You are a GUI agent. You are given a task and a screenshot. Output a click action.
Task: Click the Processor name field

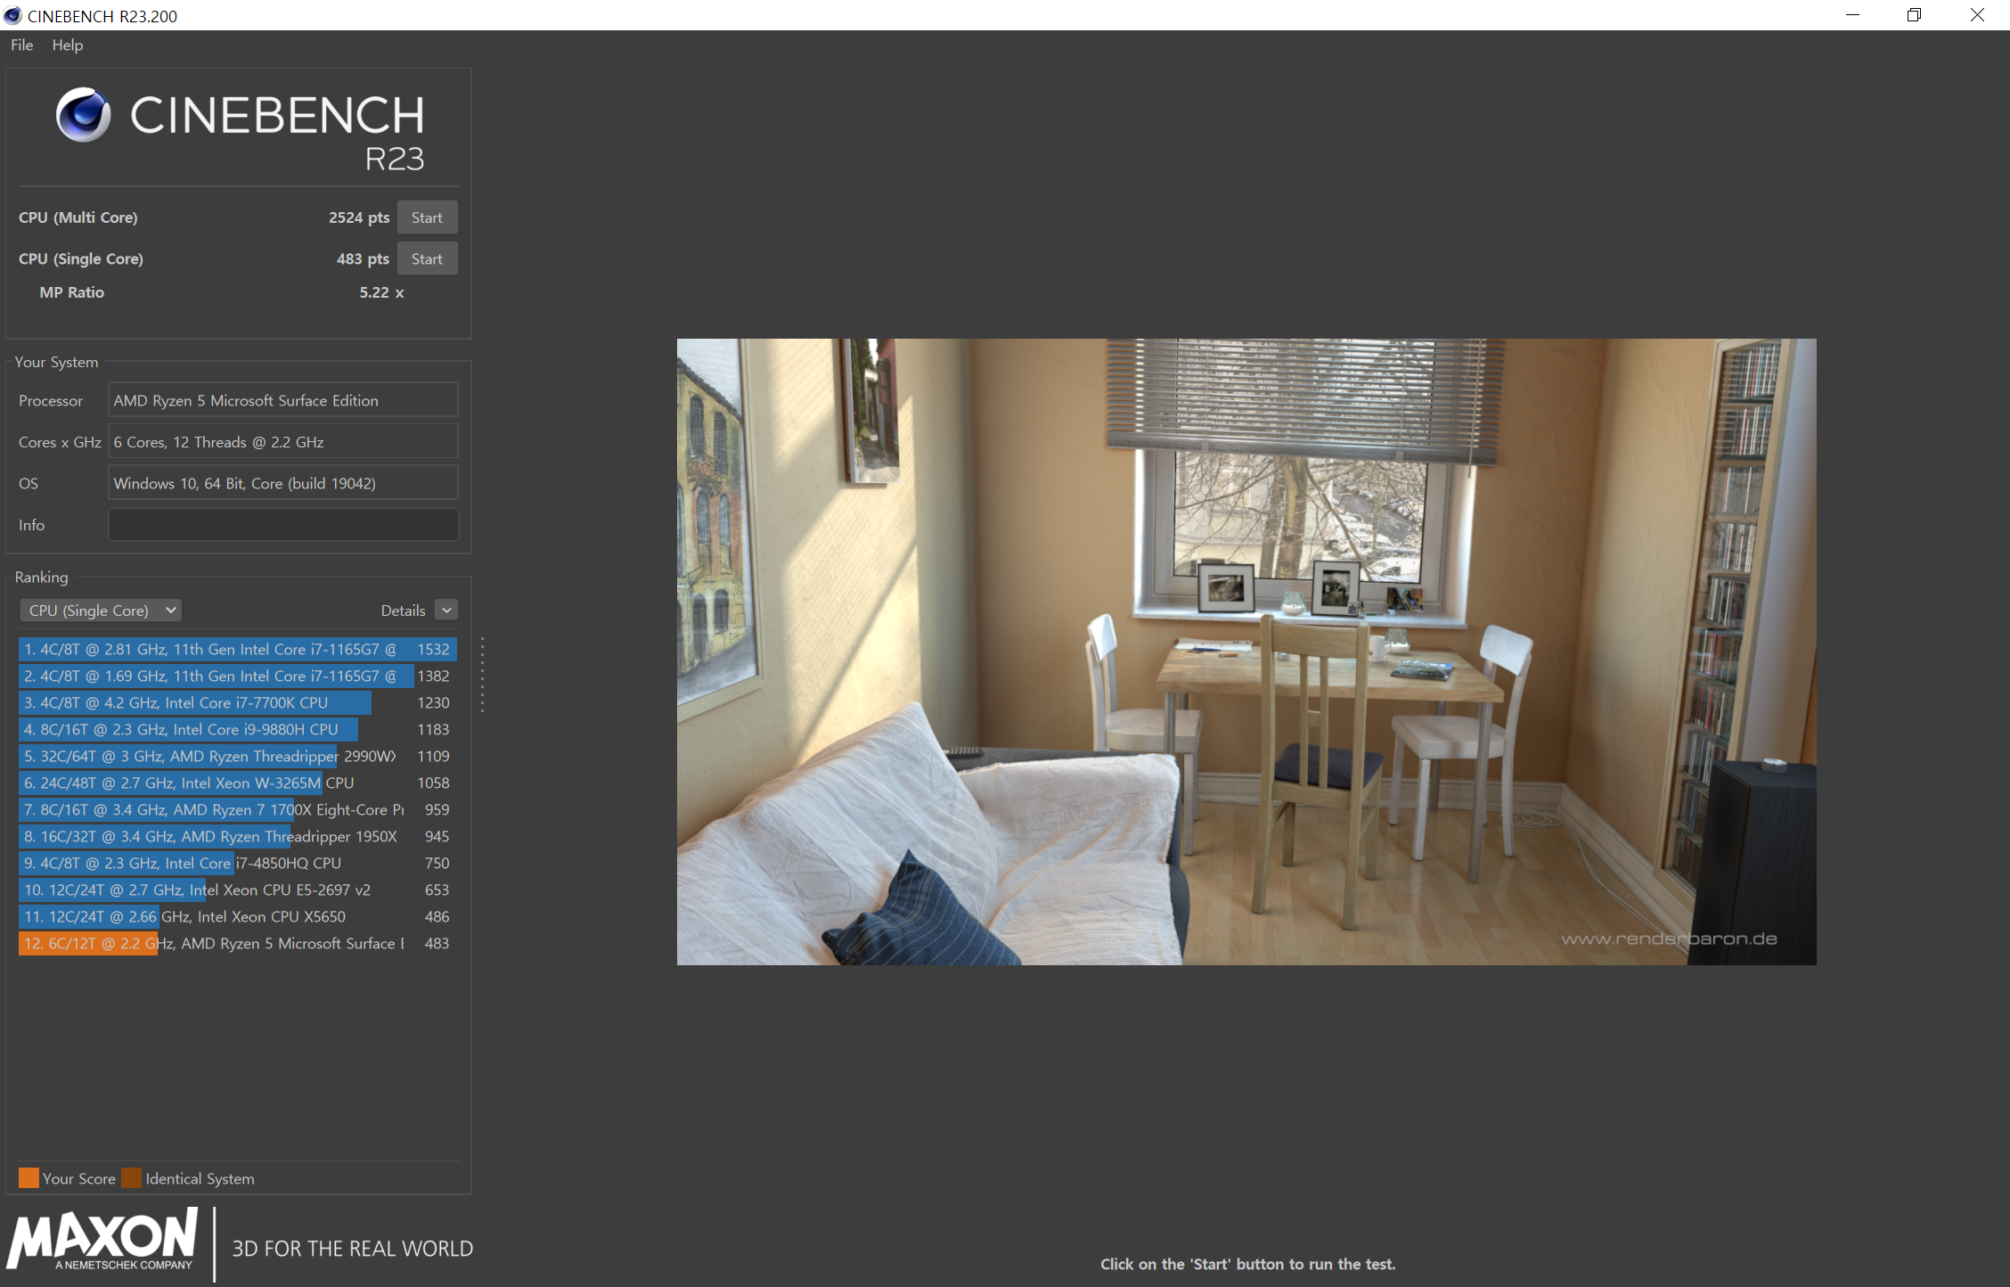pos(282,401)
